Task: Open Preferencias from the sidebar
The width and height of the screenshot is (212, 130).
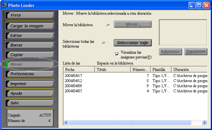Action: 30,74
